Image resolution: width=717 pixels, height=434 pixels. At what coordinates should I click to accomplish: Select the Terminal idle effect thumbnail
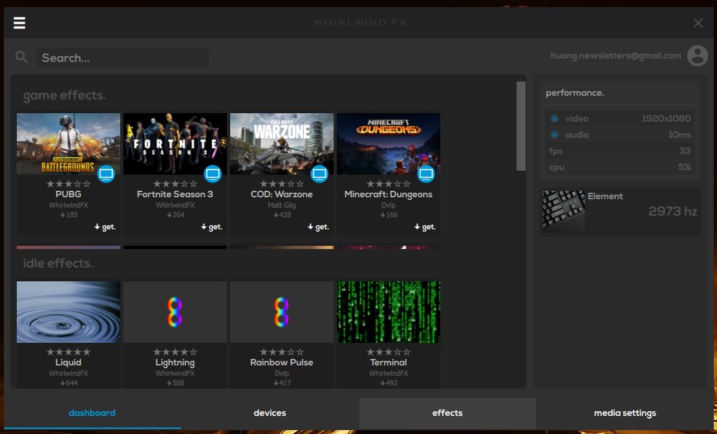click(x=389, y=312)
